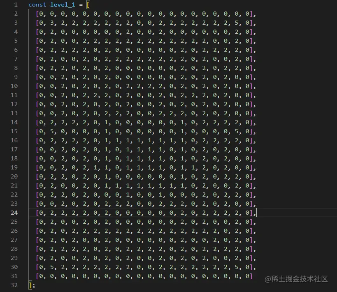Screen dimensions: 337x292
Task: Click line number 7 in the gutter
Action: 16,59
